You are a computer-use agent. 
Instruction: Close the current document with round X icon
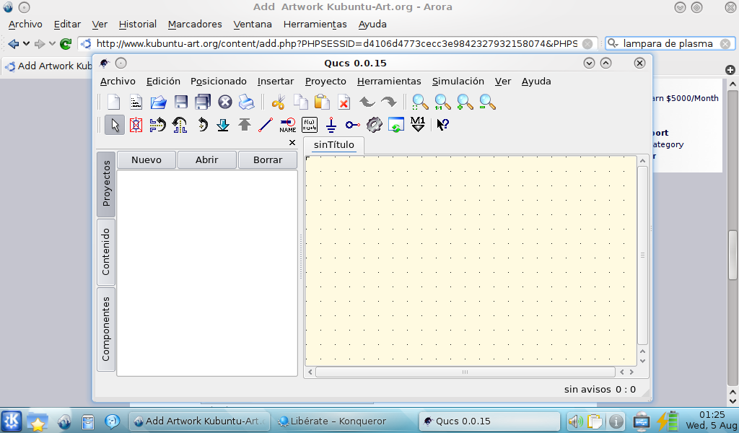(x=225, y=102)
